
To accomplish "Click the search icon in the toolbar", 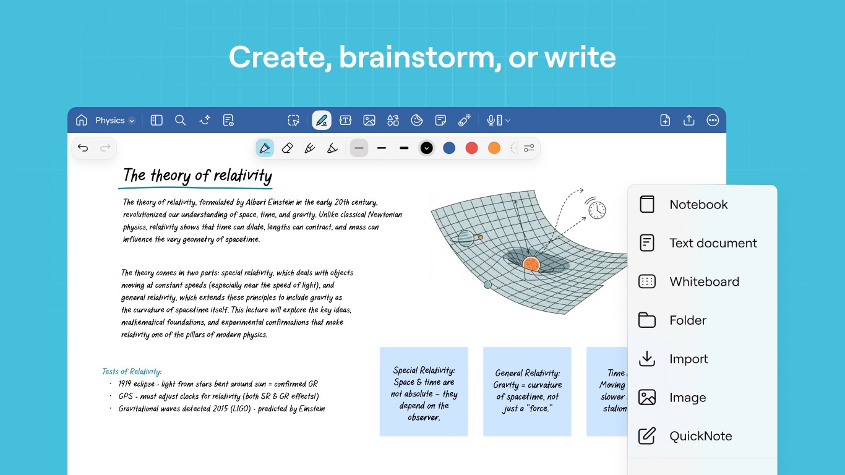I will point(180,120).
